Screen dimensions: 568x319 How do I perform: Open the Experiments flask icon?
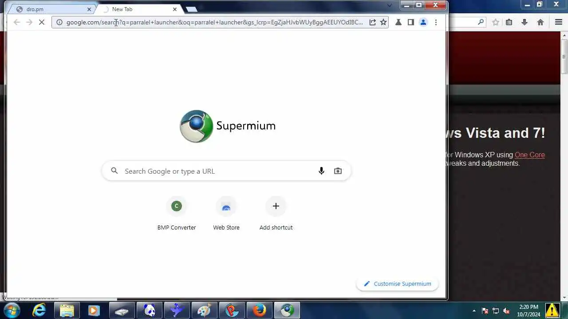pos(398,22)
